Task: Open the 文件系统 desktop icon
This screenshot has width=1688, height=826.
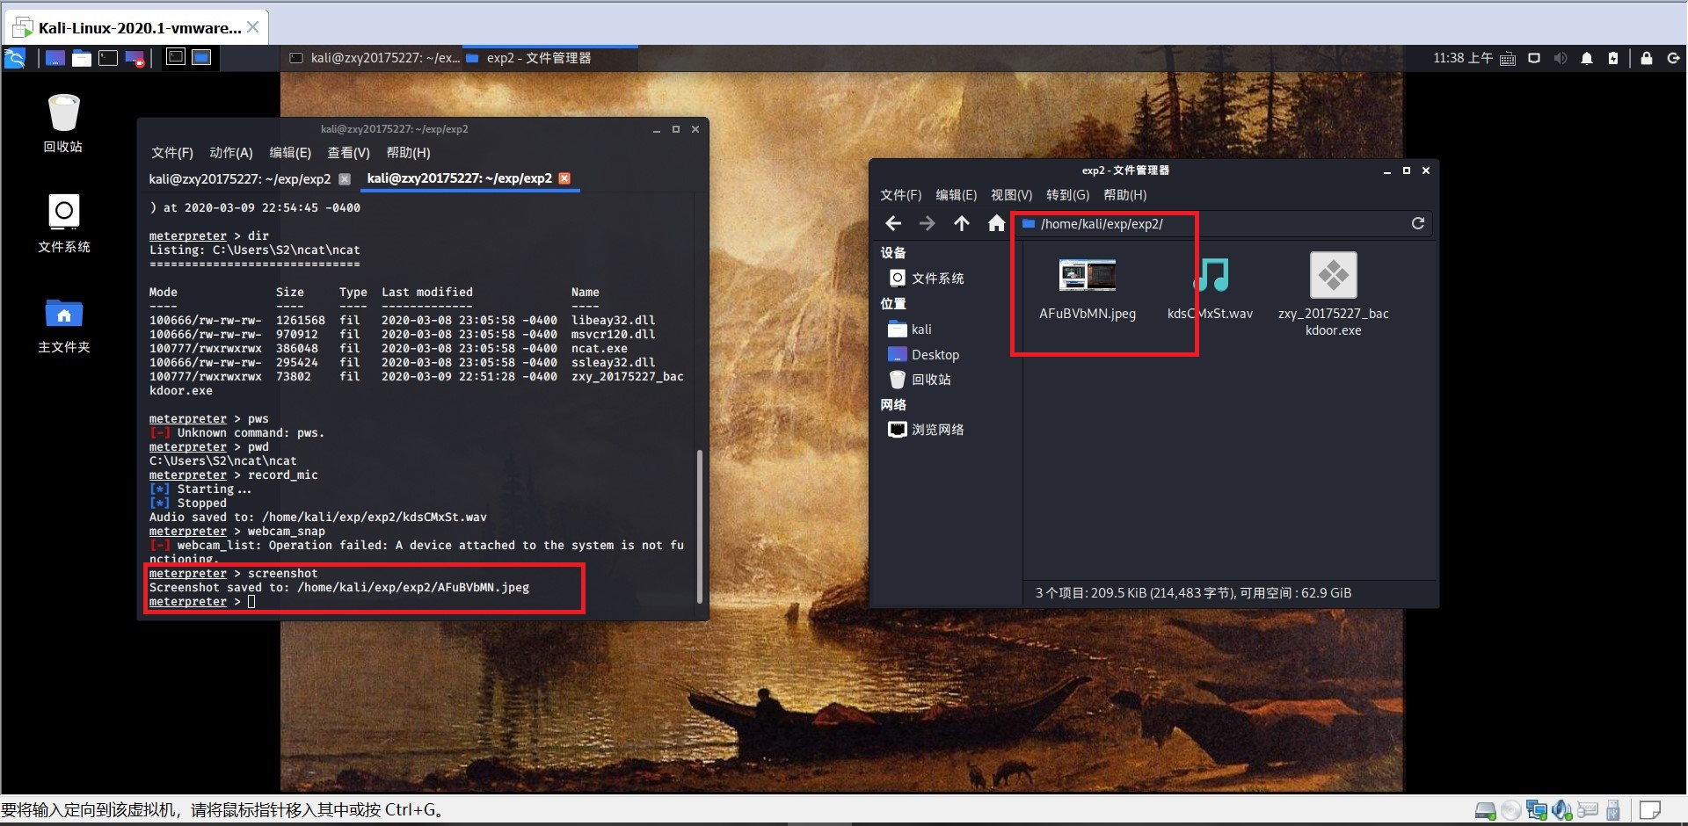Action: point(63,224)
